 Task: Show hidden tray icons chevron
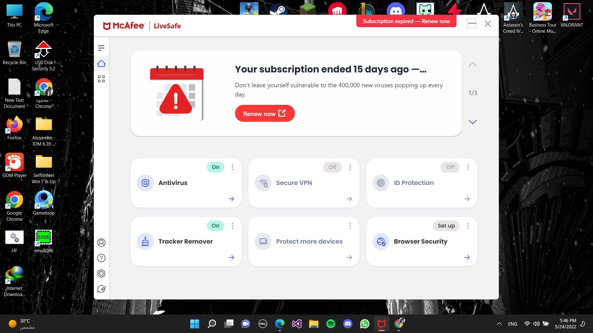tap(499, 324)
